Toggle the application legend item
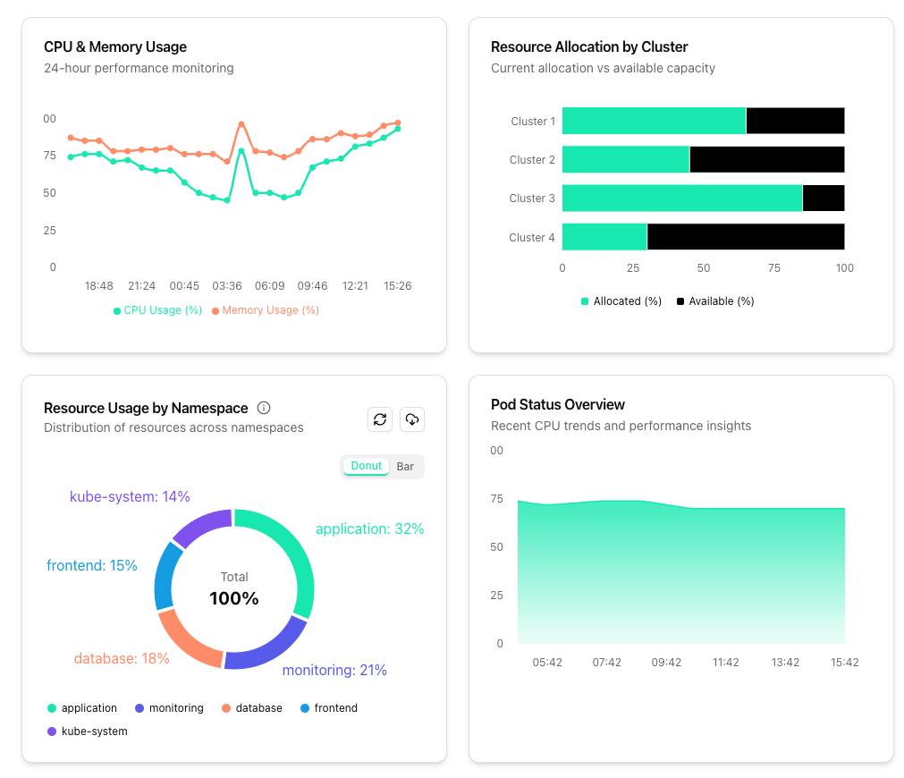Screen dimensions: 904x778 pos(82,708)
